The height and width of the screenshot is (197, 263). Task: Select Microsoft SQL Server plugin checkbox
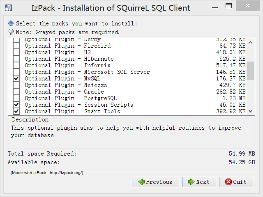(x=16, y=72)
